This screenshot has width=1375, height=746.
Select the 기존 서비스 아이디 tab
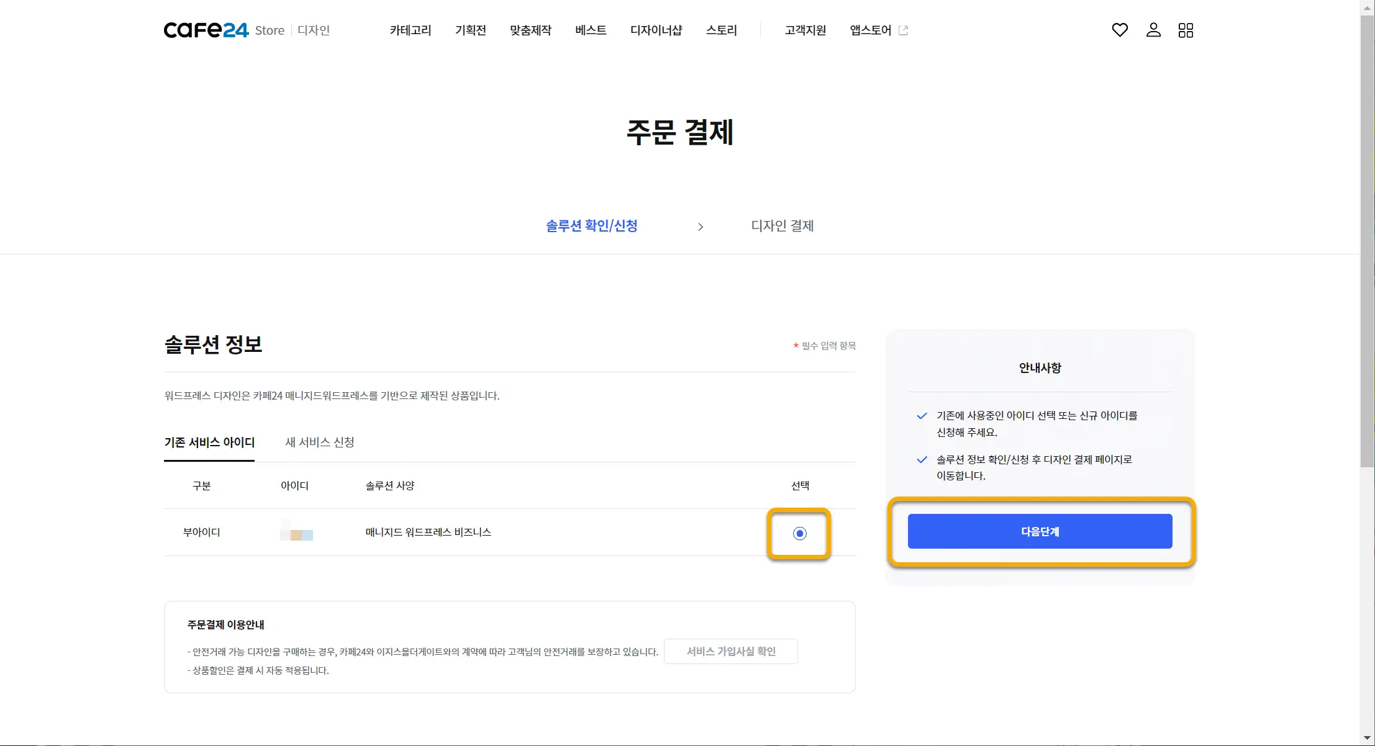pos(209,443)
